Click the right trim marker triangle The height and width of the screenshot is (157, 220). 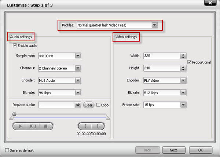[108, 118]
